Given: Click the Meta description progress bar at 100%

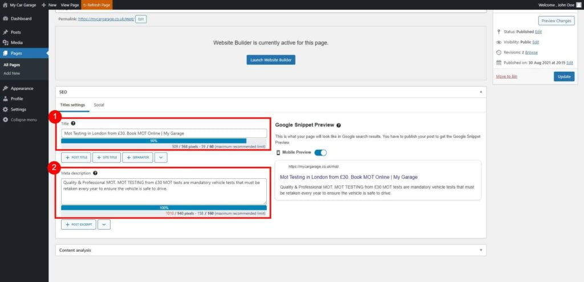Looking at the screenshot, I should 164,207.
